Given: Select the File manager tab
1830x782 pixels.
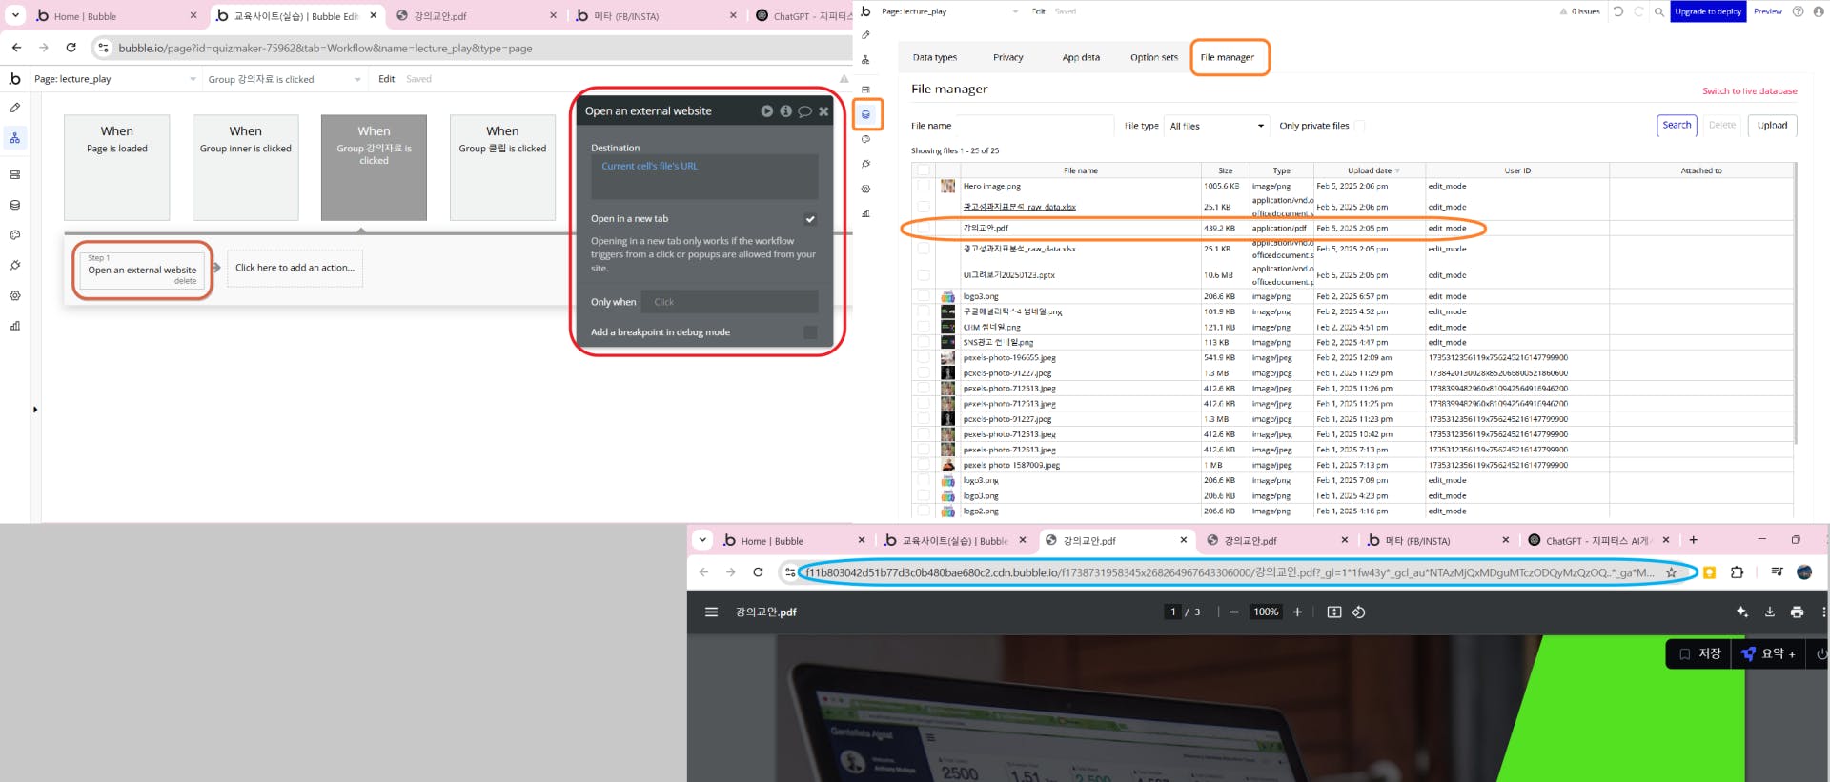Looking at the screenshot, I should pyautogui.click(x=1228, y=57).
